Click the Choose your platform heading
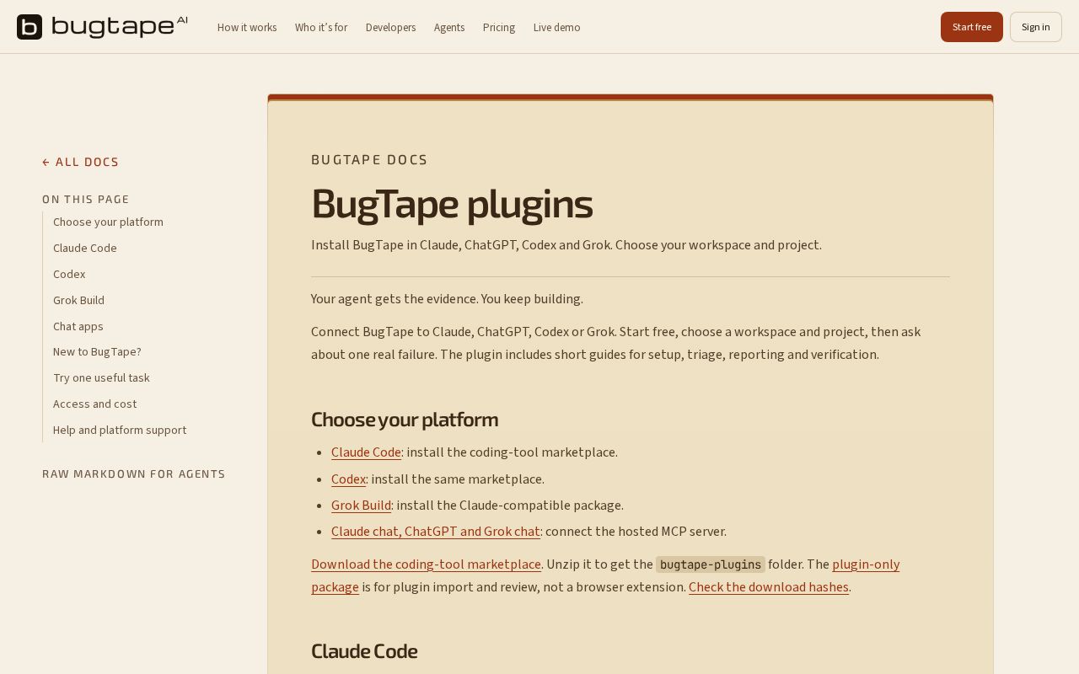Viewport: 1079px width, 674px height. point(405,420)
